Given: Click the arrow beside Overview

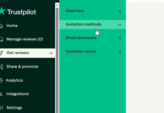Looking at the screenshot, I should click(x=119, y=11).
